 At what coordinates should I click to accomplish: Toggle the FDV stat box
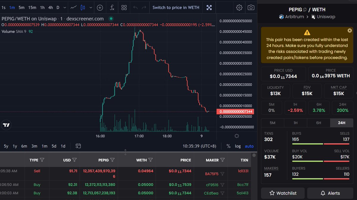coord(307,91)
